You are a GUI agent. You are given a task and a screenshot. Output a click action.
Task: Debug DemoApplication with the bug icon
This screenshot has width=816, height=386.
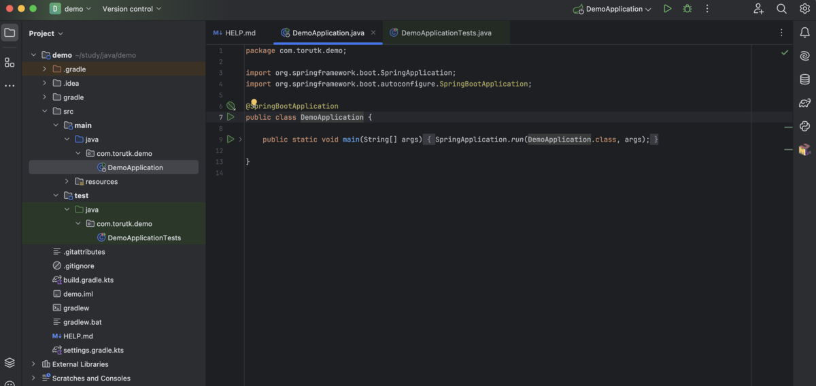tap(687, 9)
